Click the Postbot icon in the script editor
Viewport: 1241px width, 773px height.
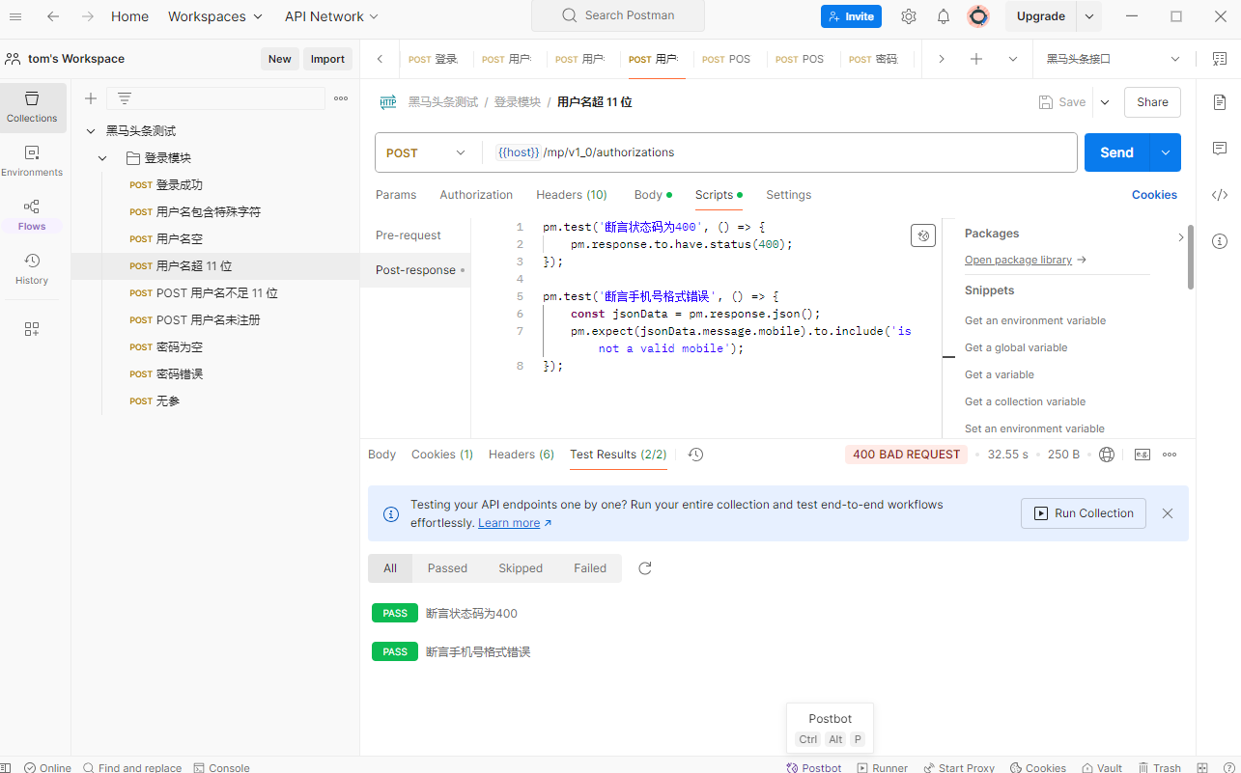[x=923, y=235]
